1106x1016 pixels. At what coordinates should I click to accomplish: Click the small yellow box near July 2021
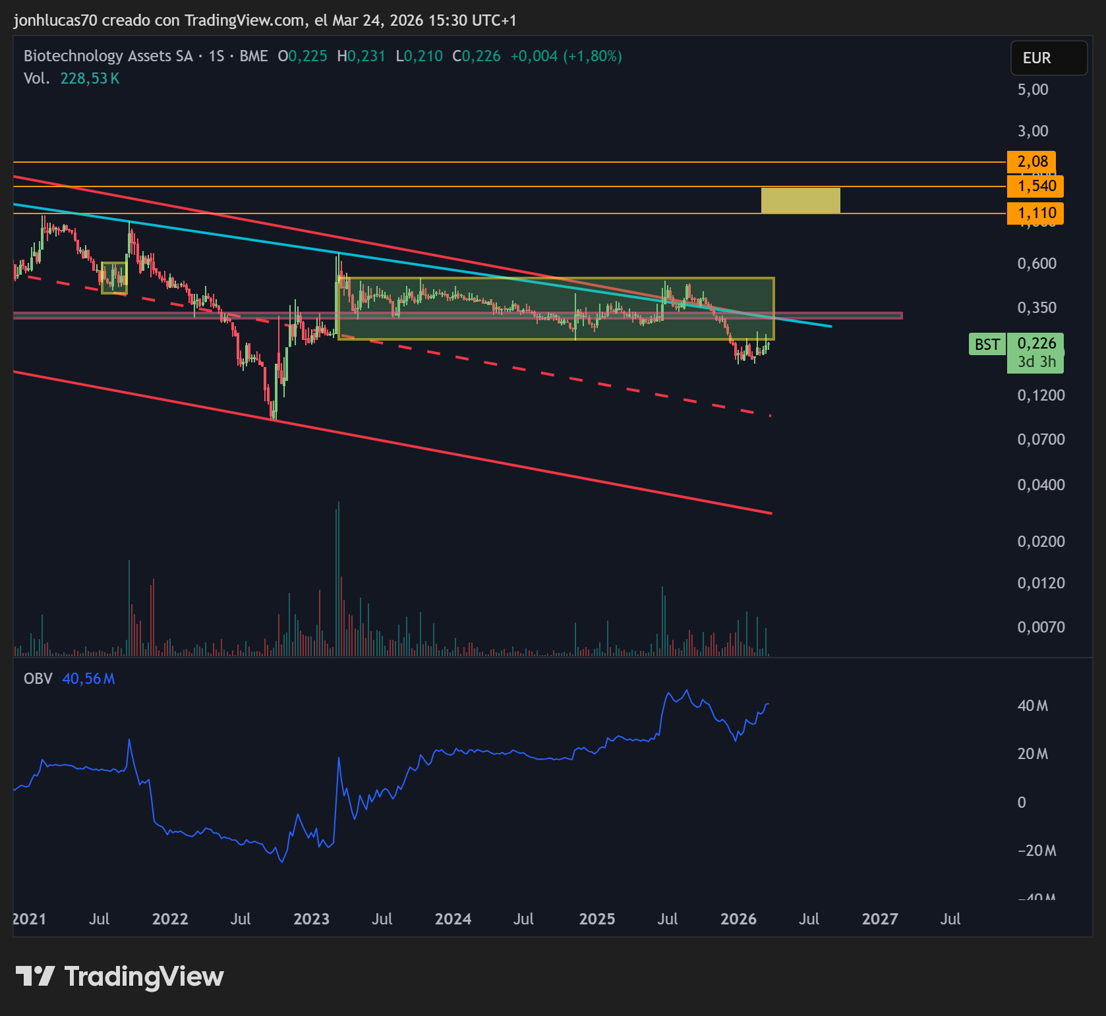click(x=114, y=277)
